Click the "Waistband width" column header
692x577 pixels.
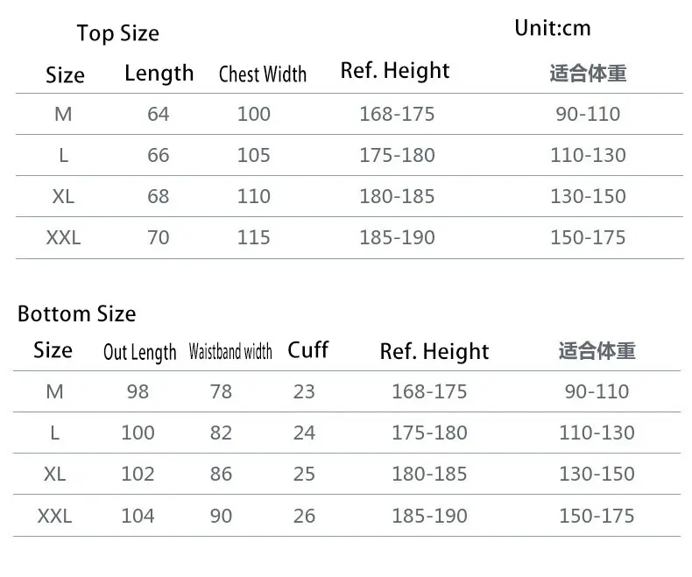[x=230, y=352]
